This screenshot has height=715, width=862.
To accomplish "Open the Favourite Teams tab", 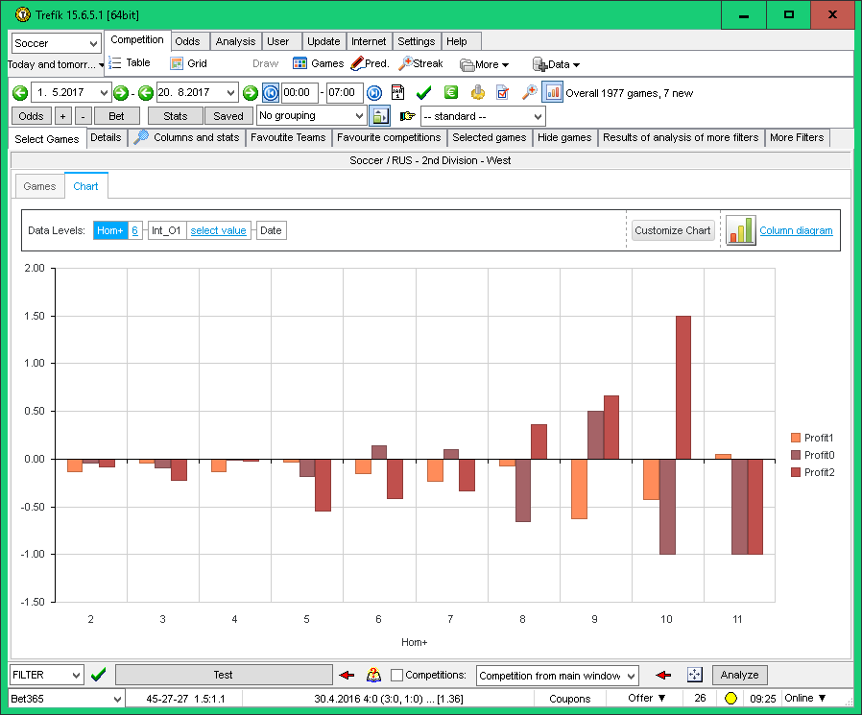I will (x=288, y=137).
